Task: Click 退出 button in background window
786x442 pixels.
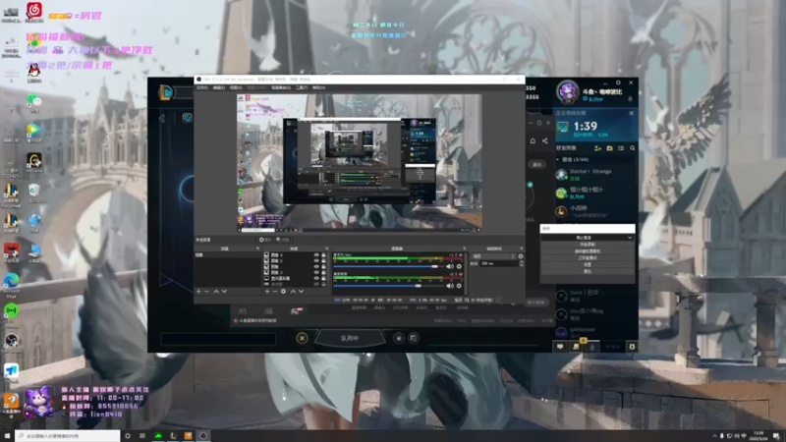Action: 536,164
